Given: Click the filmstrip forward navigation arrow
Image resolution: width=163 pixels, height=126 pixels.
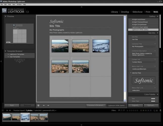Looking at the screenshot, I should pyautogui.click(x=10, y=110).
